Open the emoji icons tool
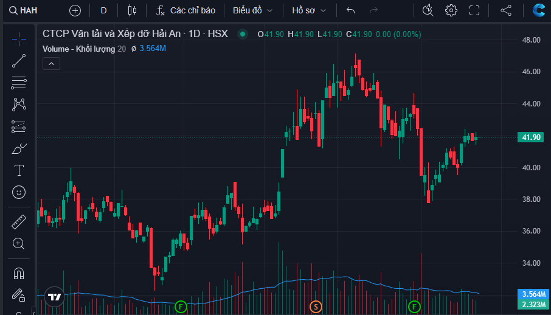Image resolution: width=551 pixels, height=315 pixels. (19, 192)
